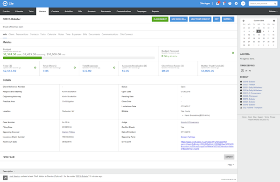This screenshot has height=182, width=280.
Task: Switch to the Client matter tab
Action: [11, 34]
